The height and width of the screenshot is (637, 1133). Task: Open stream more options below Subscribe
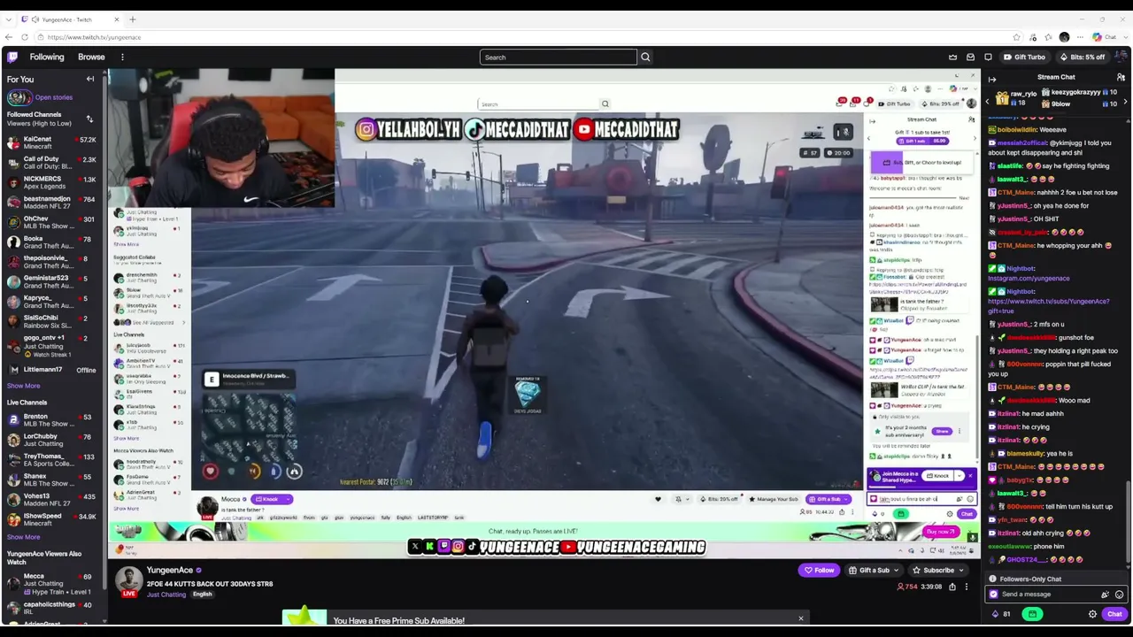tap(966, 587)
